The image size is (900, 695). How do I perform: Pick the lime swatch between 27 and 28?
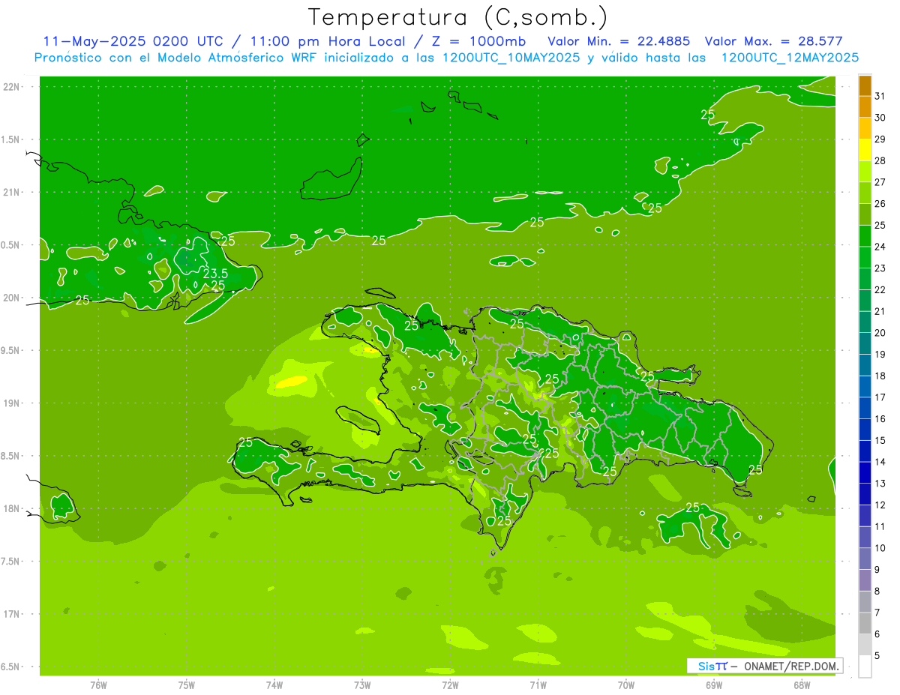[x=865, y=172]
